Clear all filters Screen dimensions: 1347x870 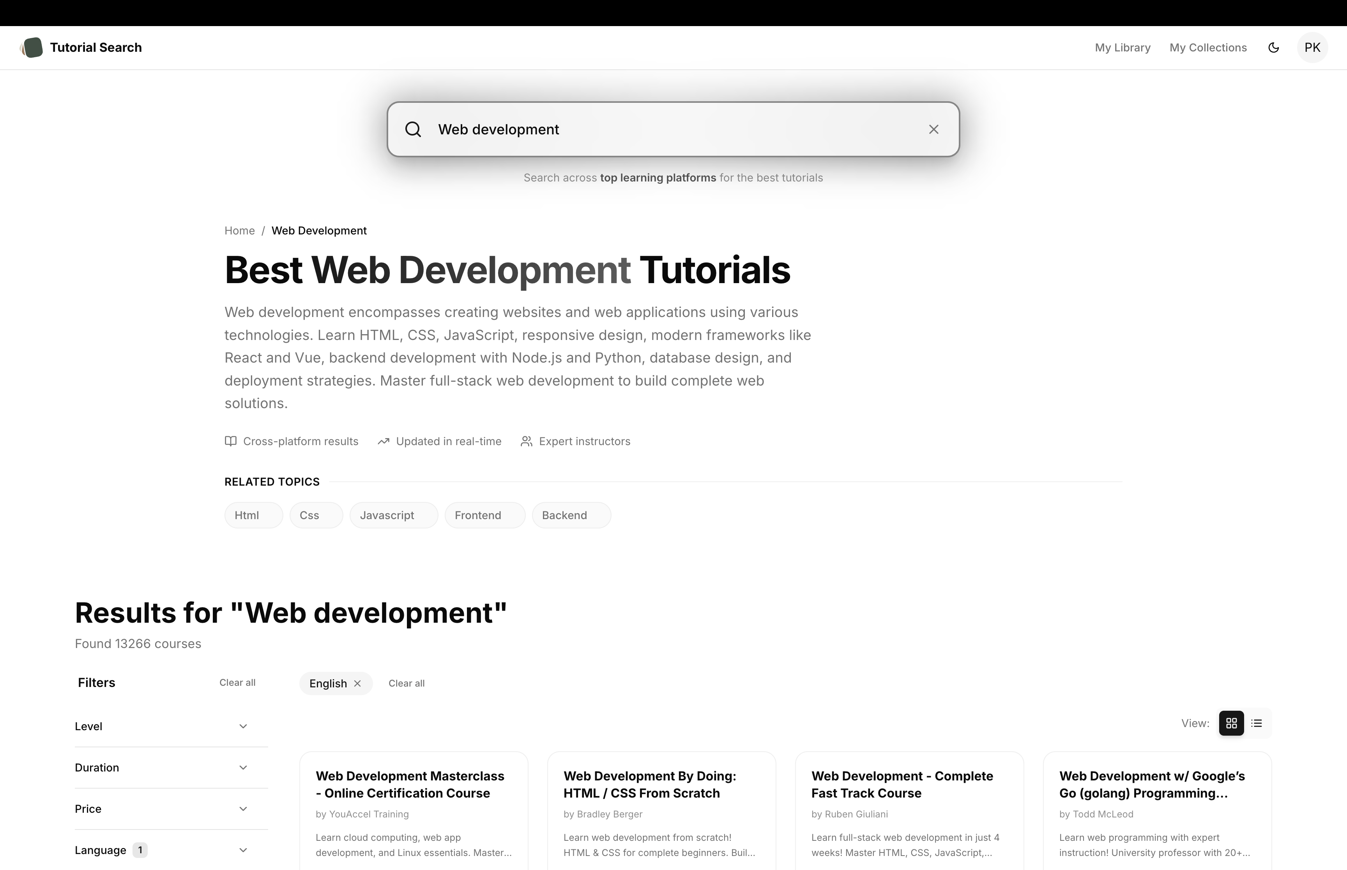(237, 682)
